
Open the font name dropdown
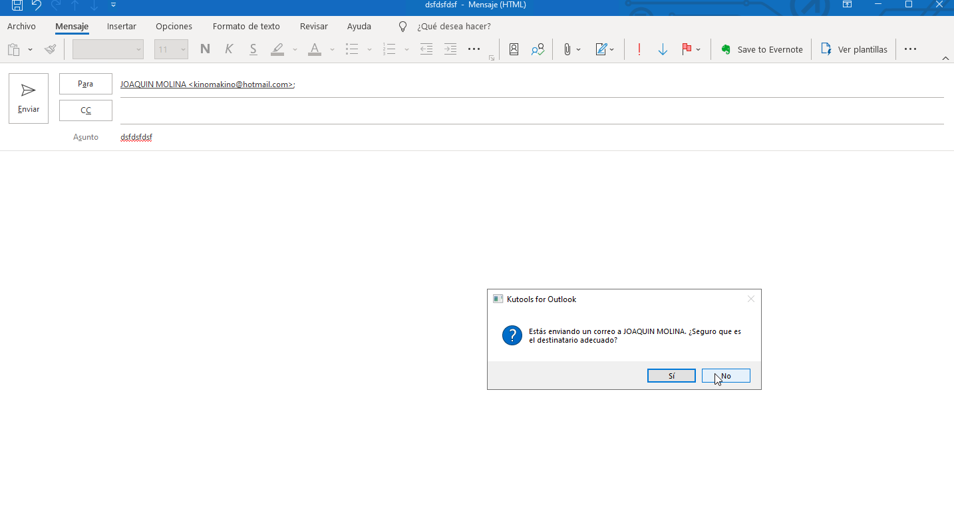click(138, 49)
